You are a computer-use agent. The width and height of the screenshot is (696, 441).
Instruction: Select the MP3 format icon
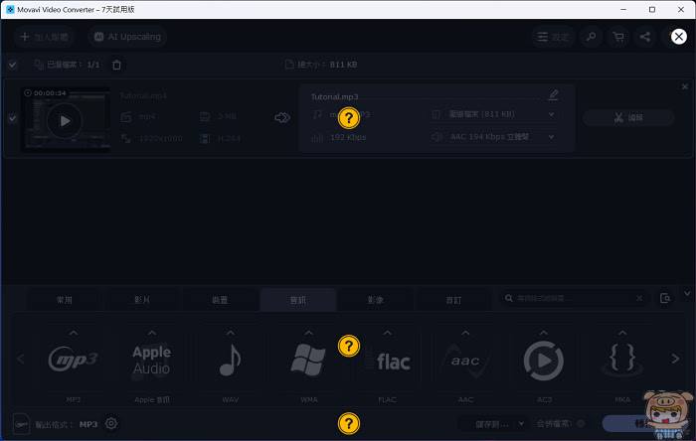(x=74, y=360)
